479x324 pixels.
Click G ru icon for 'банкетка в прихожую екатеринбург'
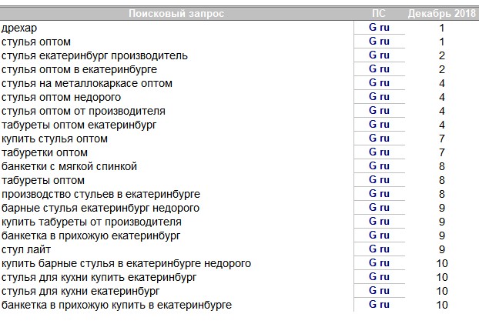click(x=379, y=235)
